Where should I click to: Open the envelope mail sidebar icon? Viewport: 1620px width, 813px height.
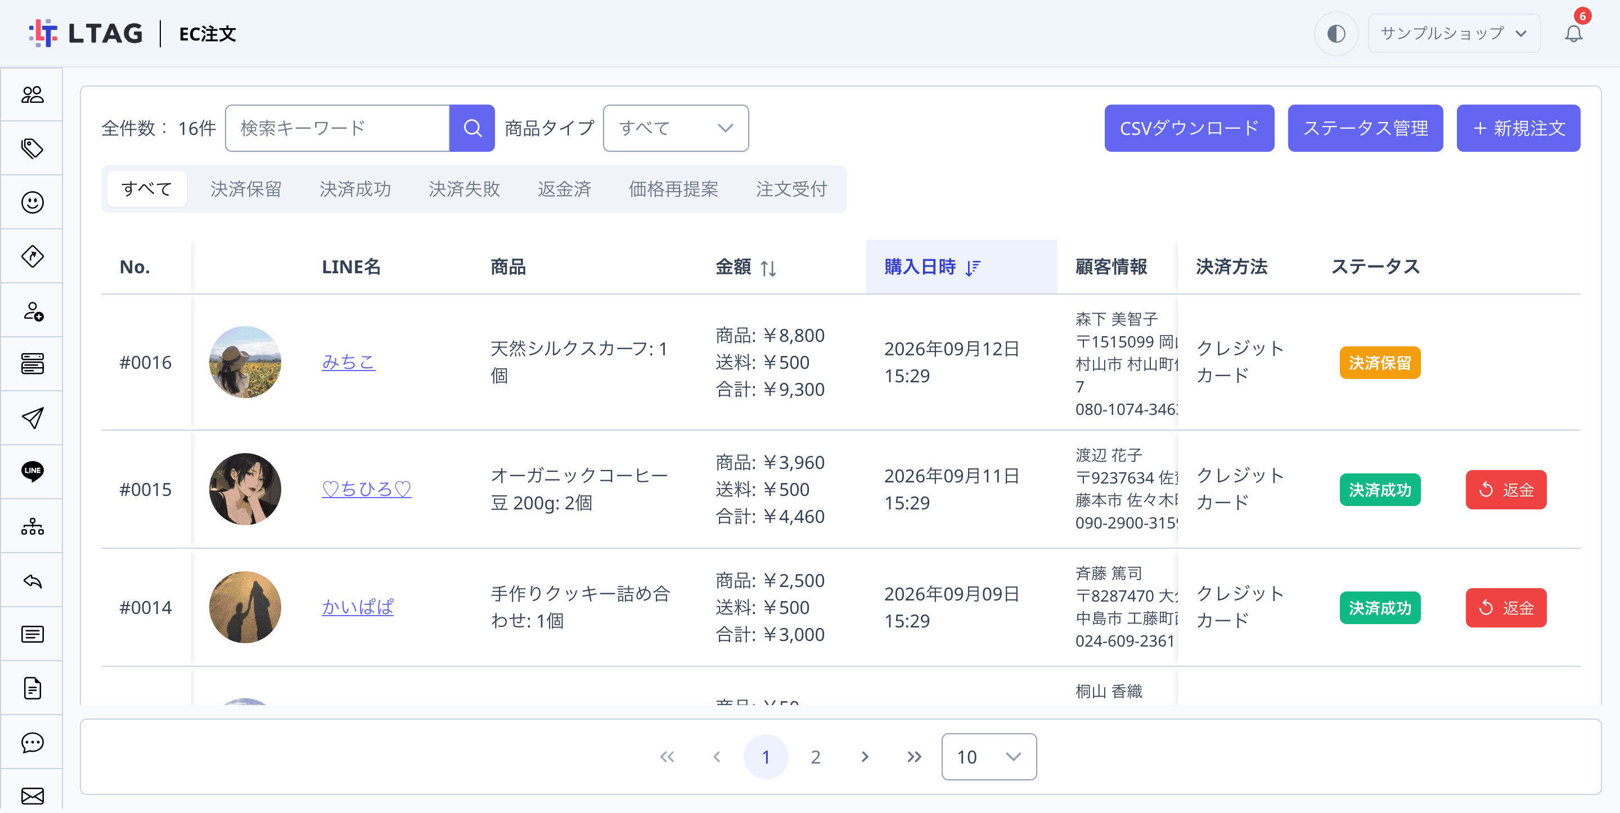pos(32,796)
